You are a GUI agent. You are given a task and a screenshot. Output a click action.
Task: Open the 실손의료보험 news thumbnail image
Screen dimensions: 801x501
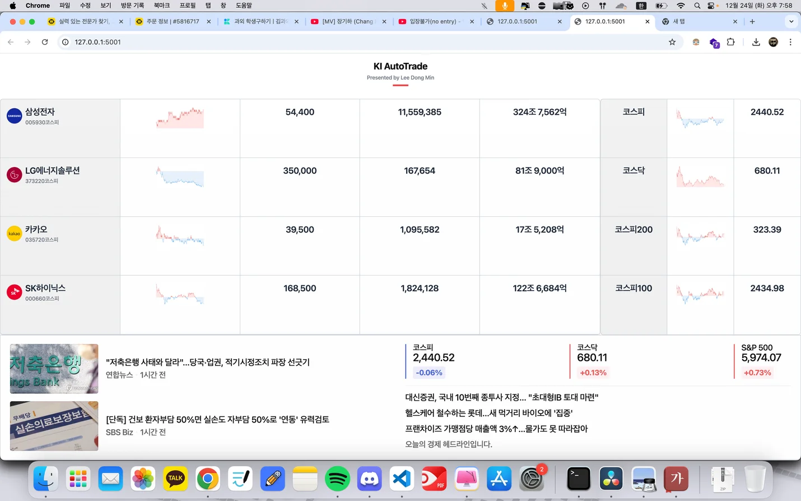(54, 426)
